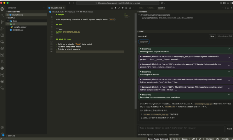This screenshot has width=233, height=140.
Task: Switch to the CHAT panel tab
Action: click(141, 8)
